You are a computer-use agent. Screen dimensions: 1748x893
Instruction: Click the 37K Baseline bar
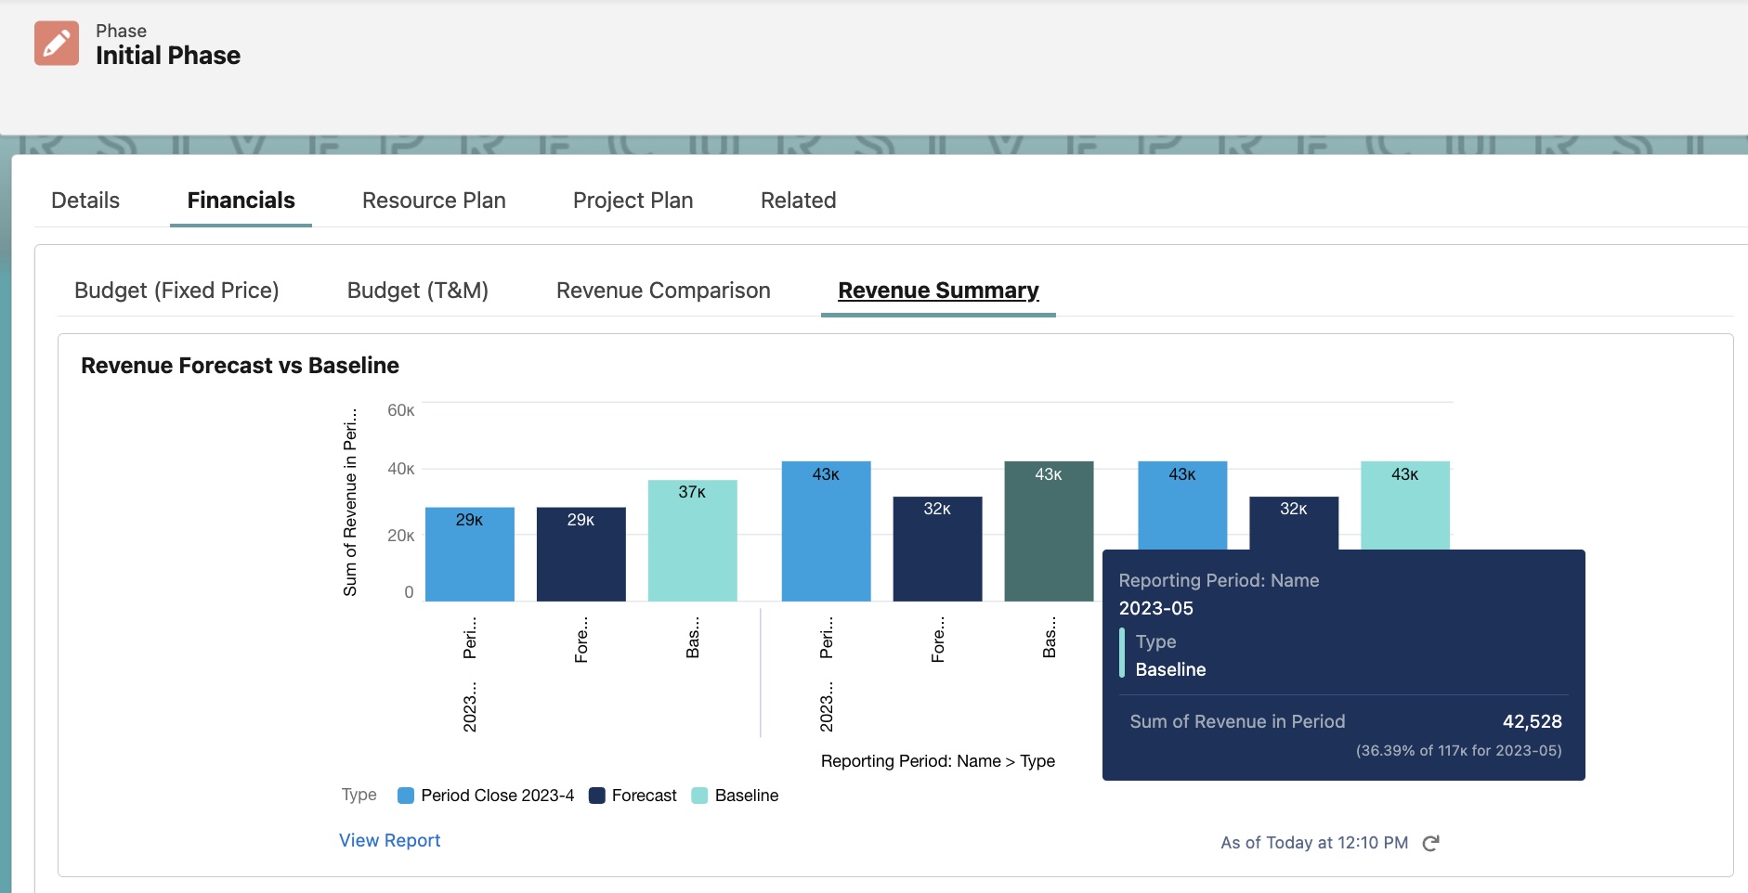[692, 538]
